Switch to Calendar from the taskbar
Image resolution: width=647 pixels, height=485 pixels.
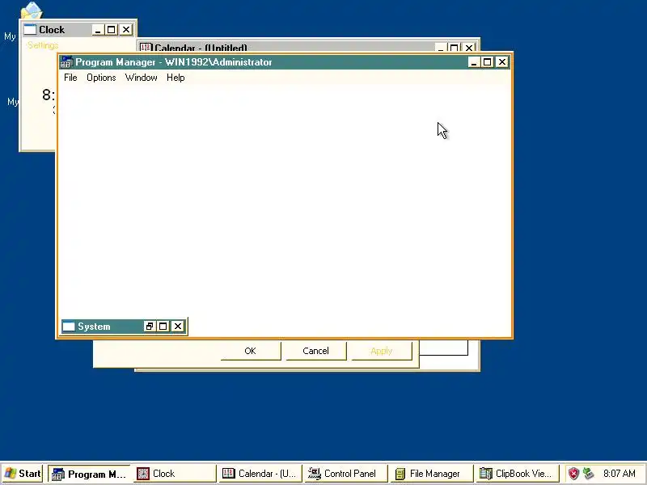[260, 474]
